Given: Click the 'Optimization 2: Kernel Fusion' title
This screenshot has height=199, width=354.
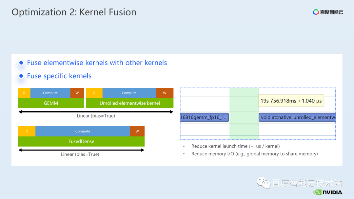Looking at the screenshot, I should click(74, 12).
